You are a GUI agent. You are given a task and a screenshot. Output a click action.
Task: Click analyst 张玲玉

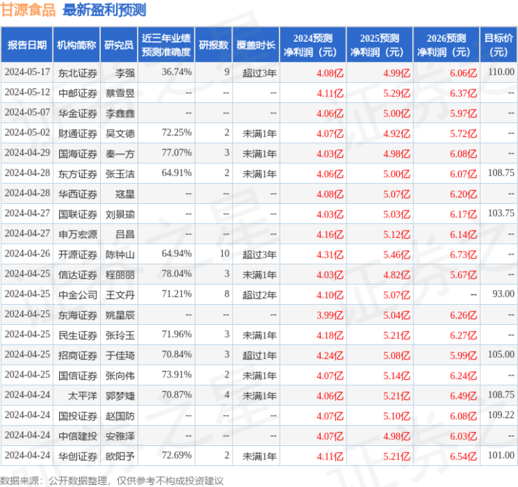[x=120, y=335]
